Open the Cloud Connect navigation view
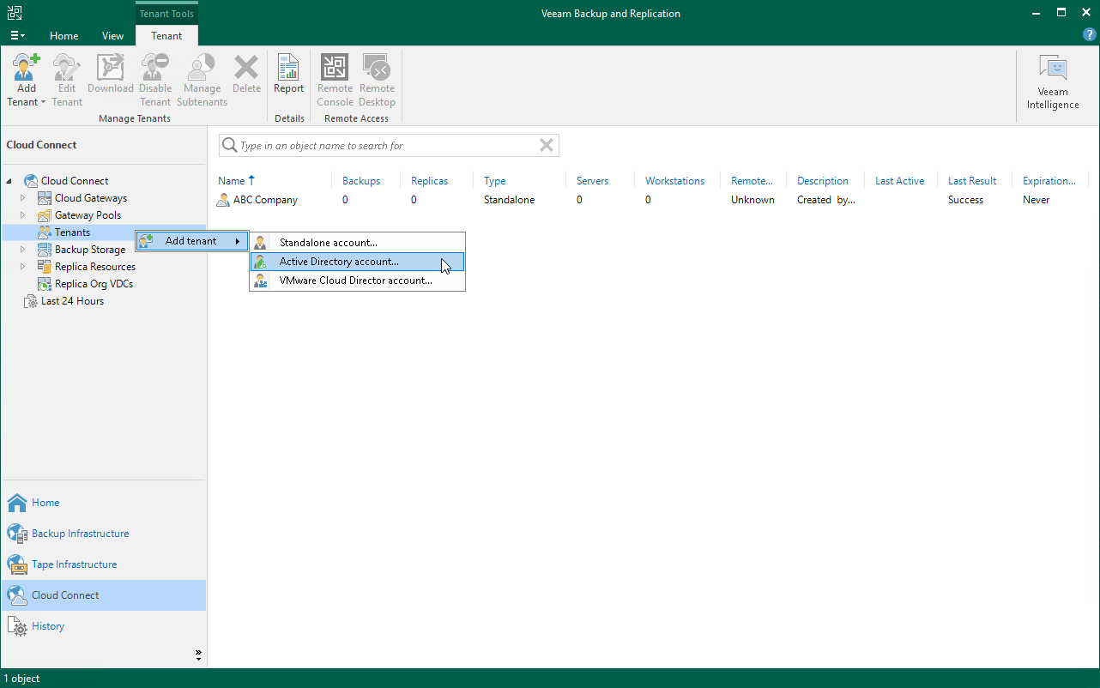Screen dimensions: 1100x688 pos(104,595)
